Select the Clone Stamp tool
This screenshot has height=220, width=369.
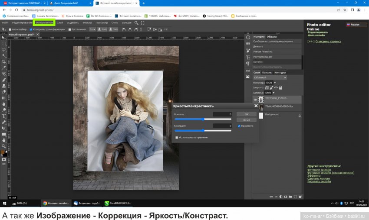point(4,86)
